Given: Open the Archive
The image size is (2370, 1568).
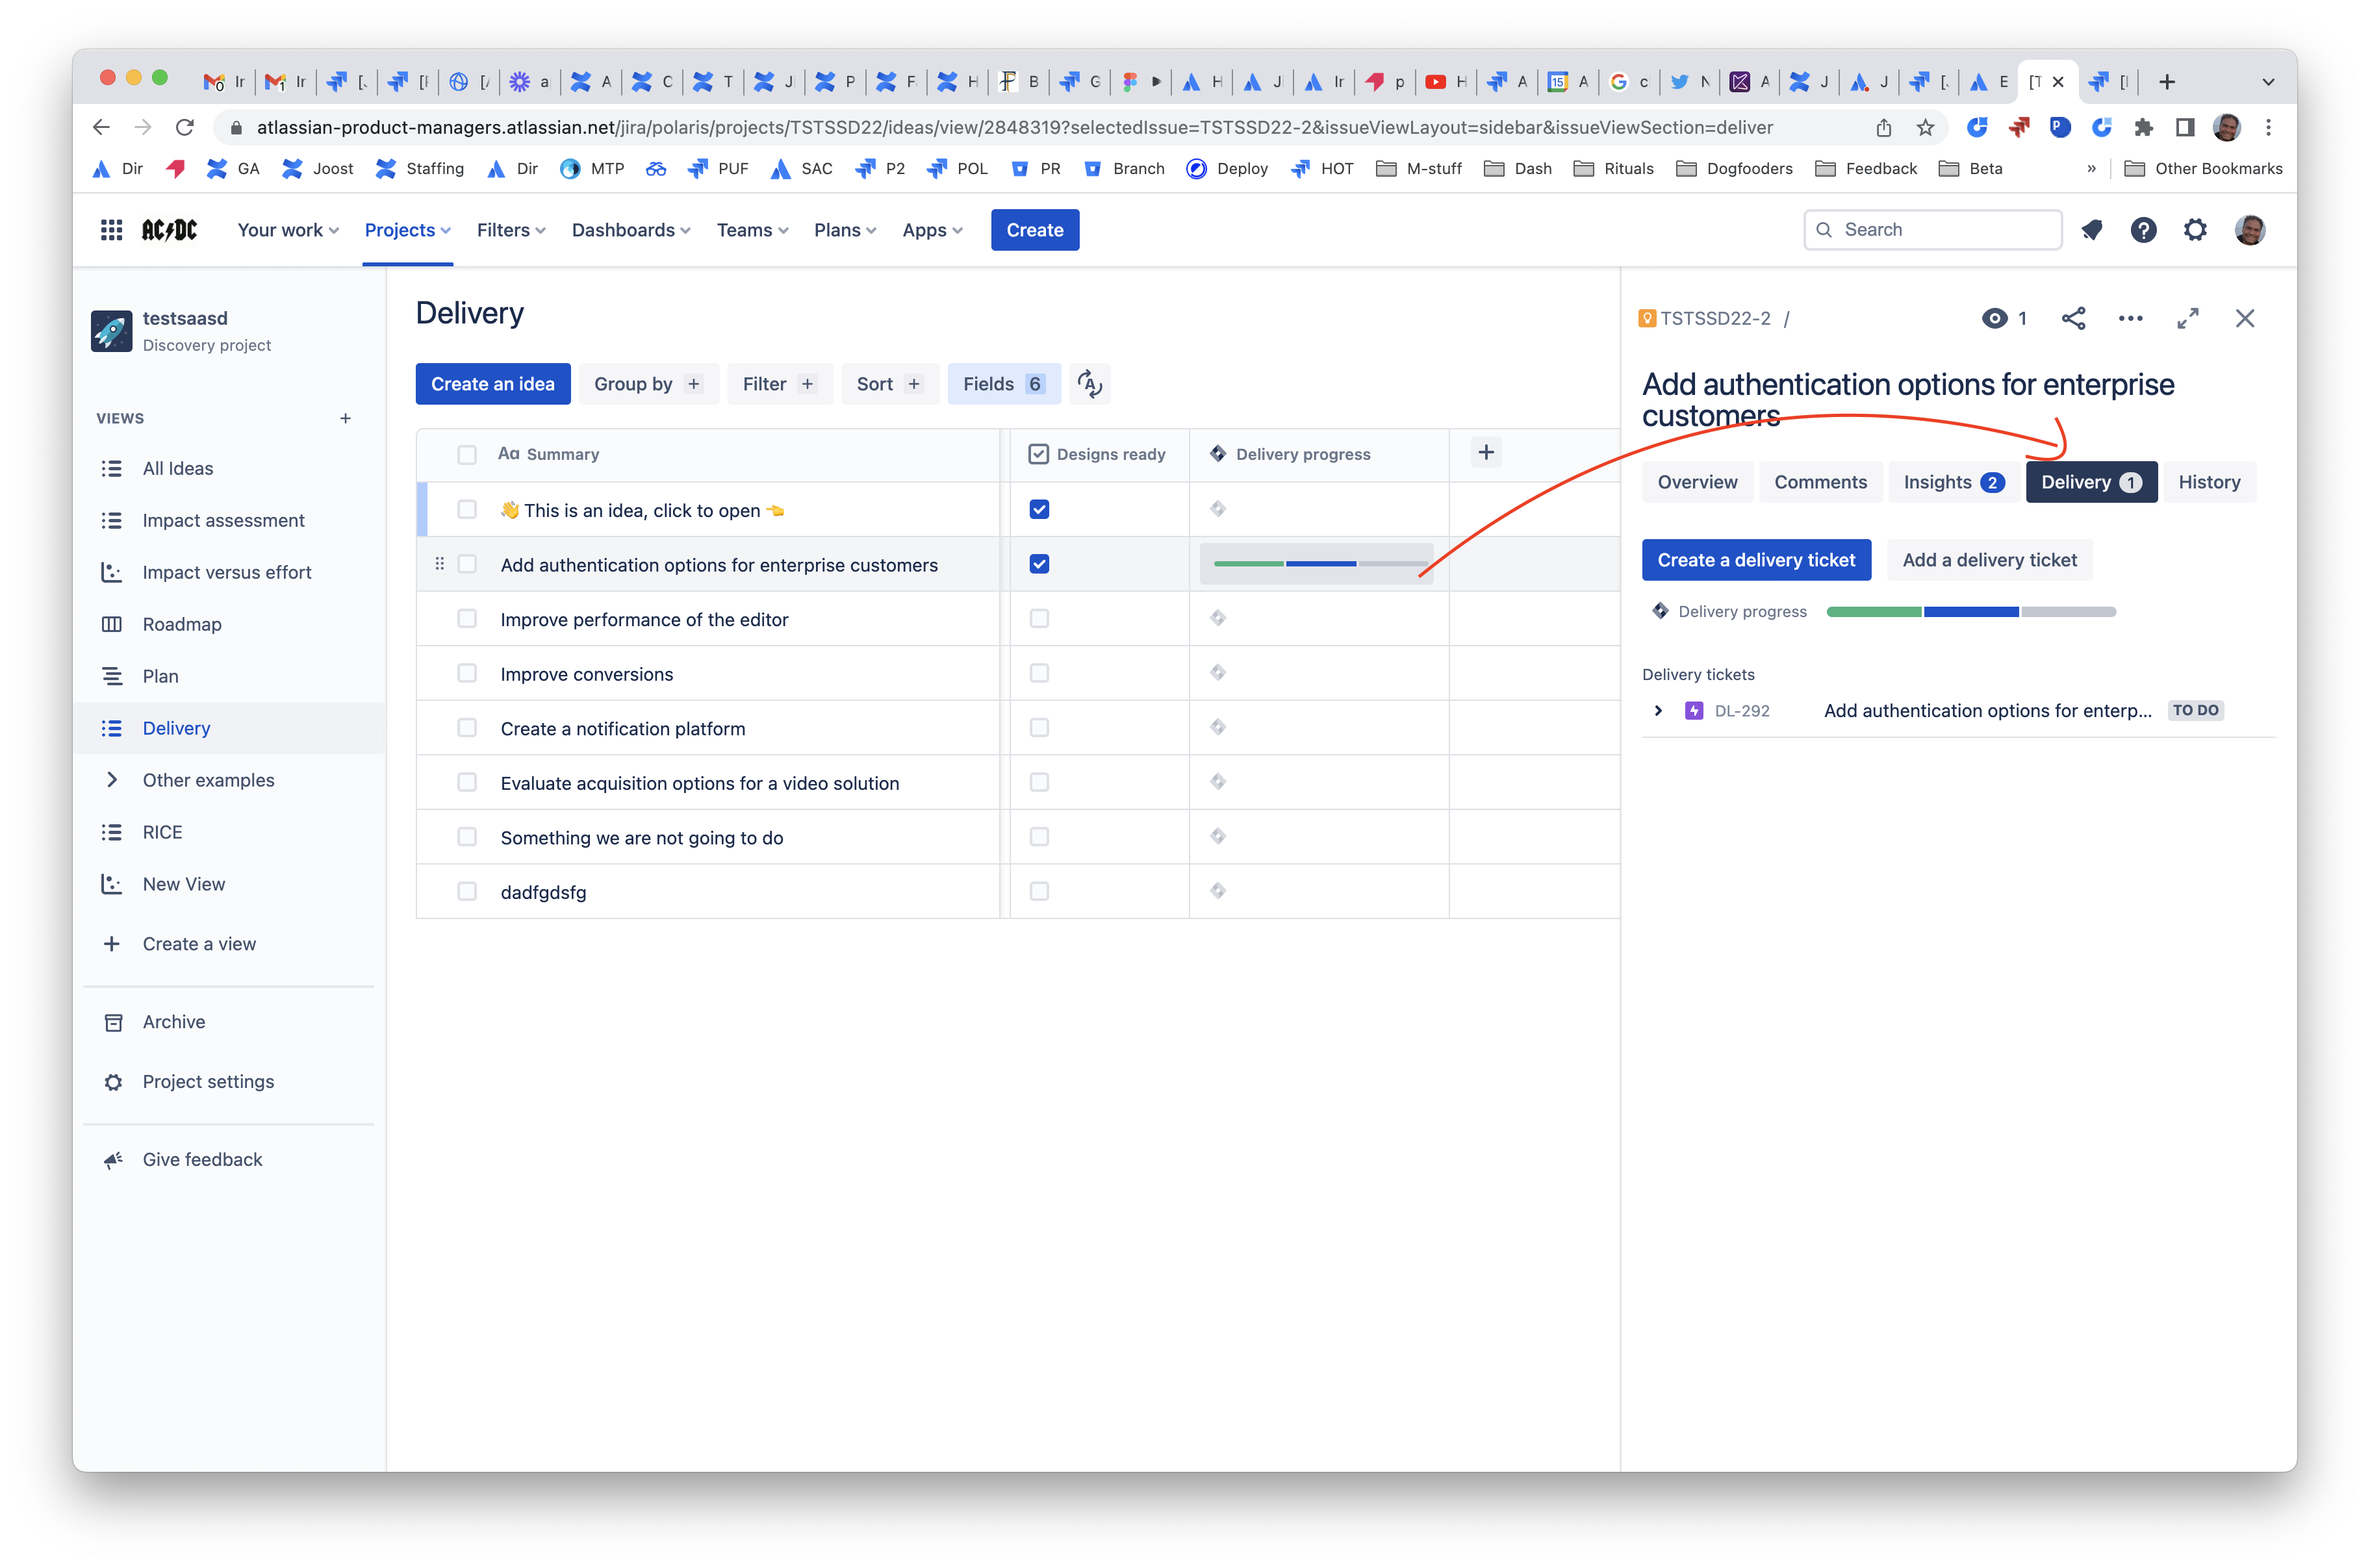Looking at the screenshot, I should click(173, 1021).
